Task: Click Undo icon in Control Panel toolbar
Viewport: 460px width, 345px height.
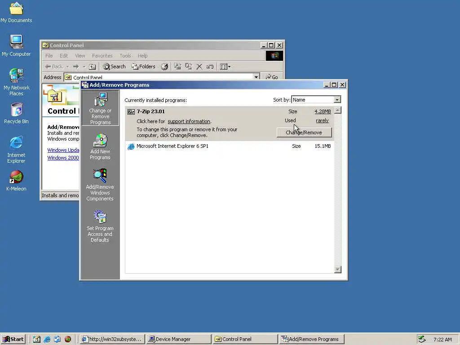Action: pos(210,66)
